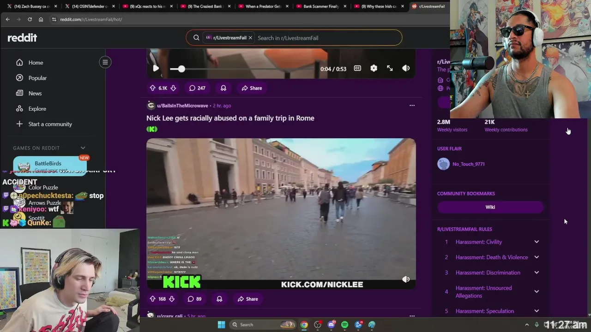Open the Windows Start menu
The image size is (591, 332).
pyautogui.click(x=221, y=325)
